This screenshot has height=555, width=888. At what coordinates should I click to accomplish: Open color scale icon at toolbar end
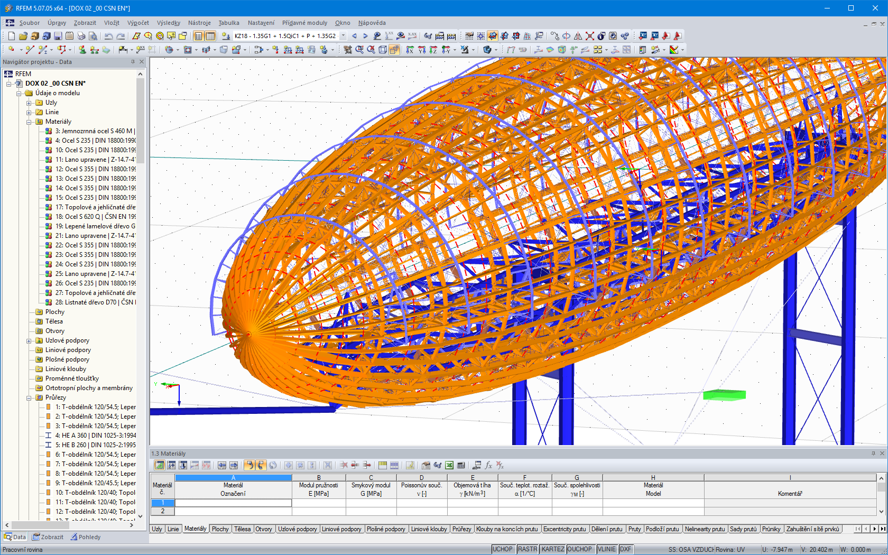click(x=674, y=50)
